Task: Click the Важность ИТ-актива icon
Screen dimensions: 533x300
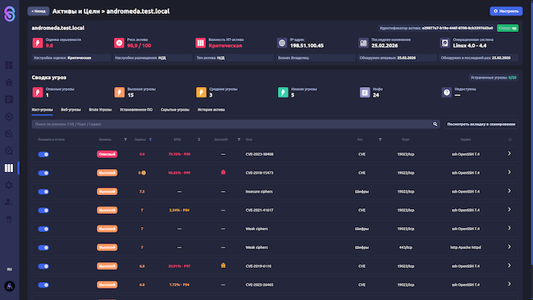Action: (201, 43)
